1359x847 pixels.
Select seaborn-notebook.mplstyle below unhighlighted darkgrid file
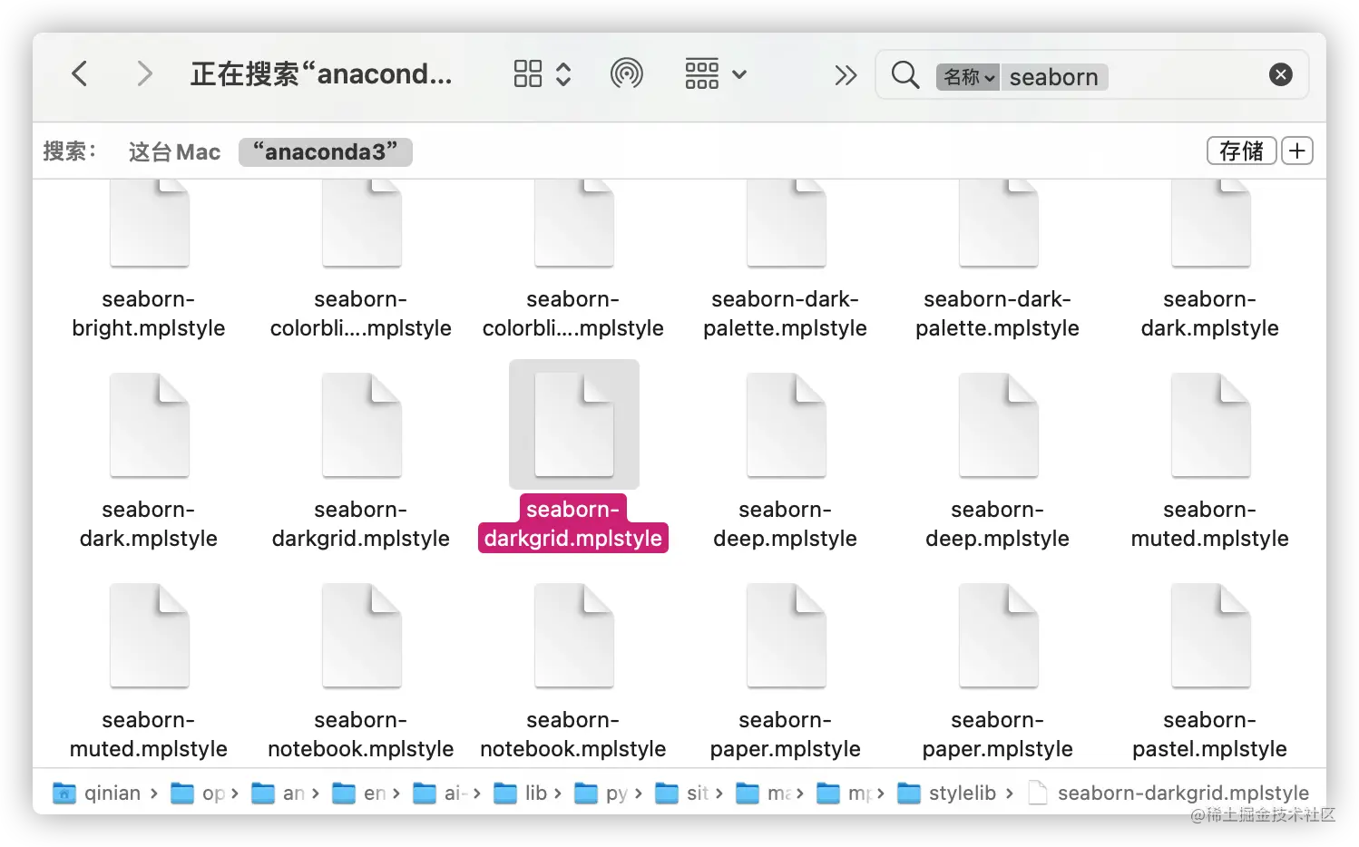(361, 673)
